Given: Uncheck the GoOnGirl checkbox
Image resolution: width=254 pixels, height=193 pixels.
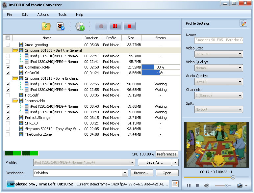Looking at the screenshot, I should point(8,73).
